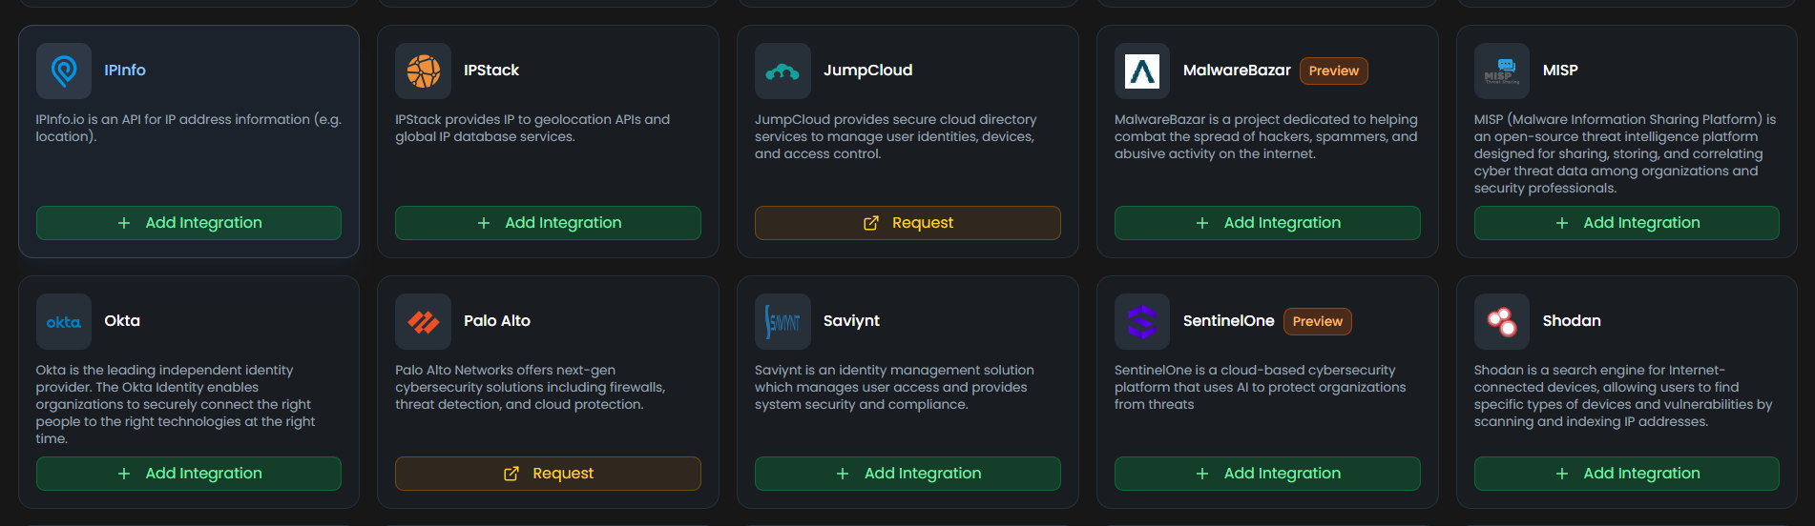Screen dimensions: 1815x526
Task: Click the Saviynt logo icon
Action: (782, 321)
